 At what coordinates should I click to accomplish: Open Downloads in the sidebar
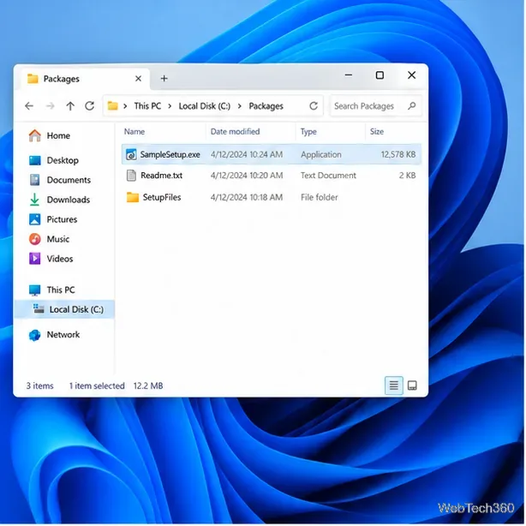(60, 200)
